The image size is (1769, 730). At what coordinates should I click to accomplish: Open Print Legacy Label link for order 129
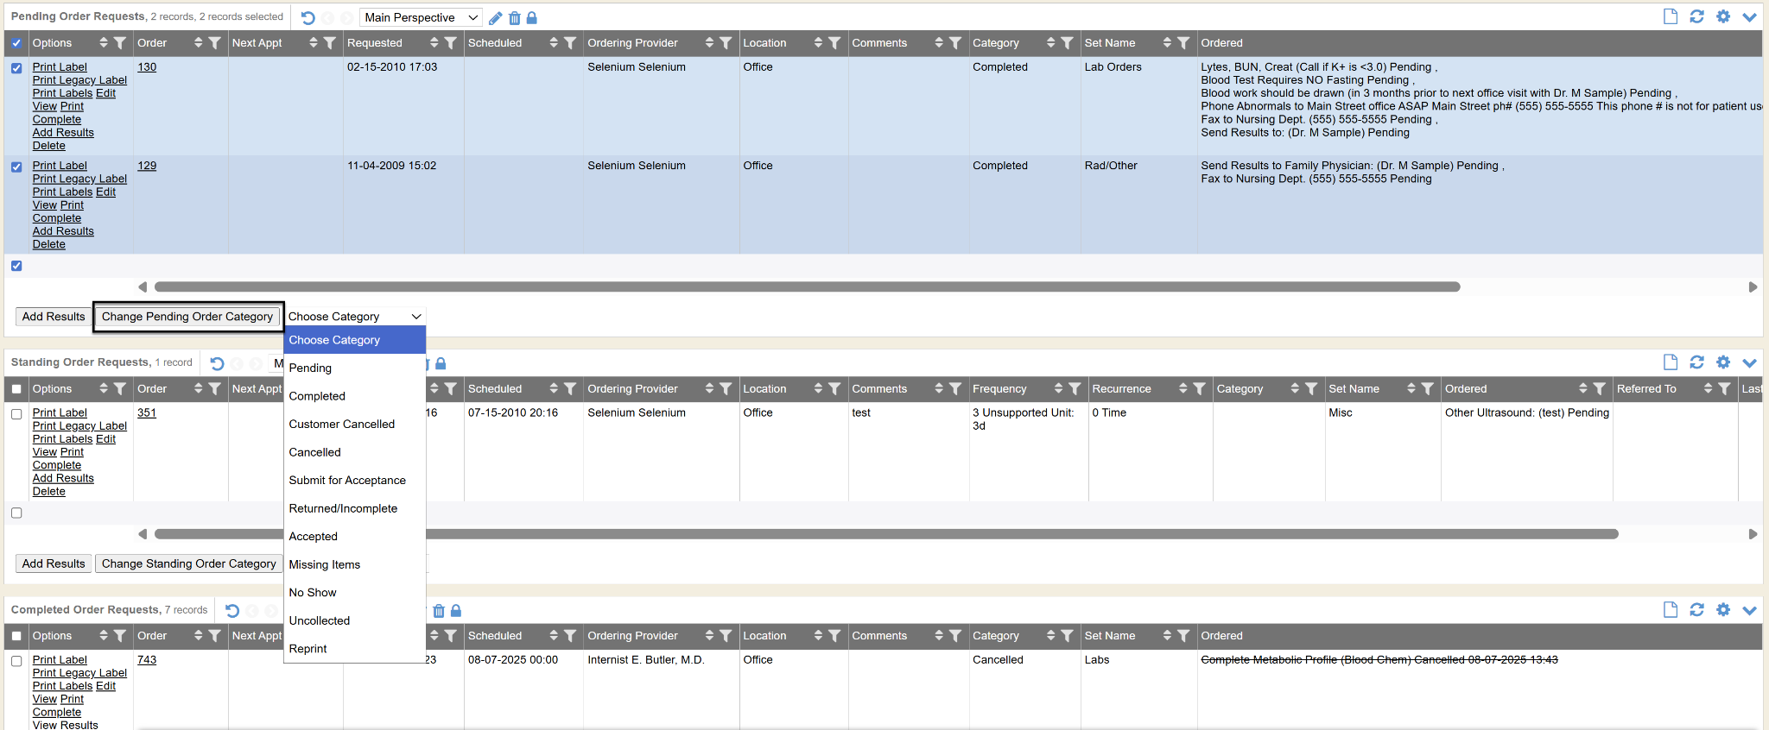[79, 179]
